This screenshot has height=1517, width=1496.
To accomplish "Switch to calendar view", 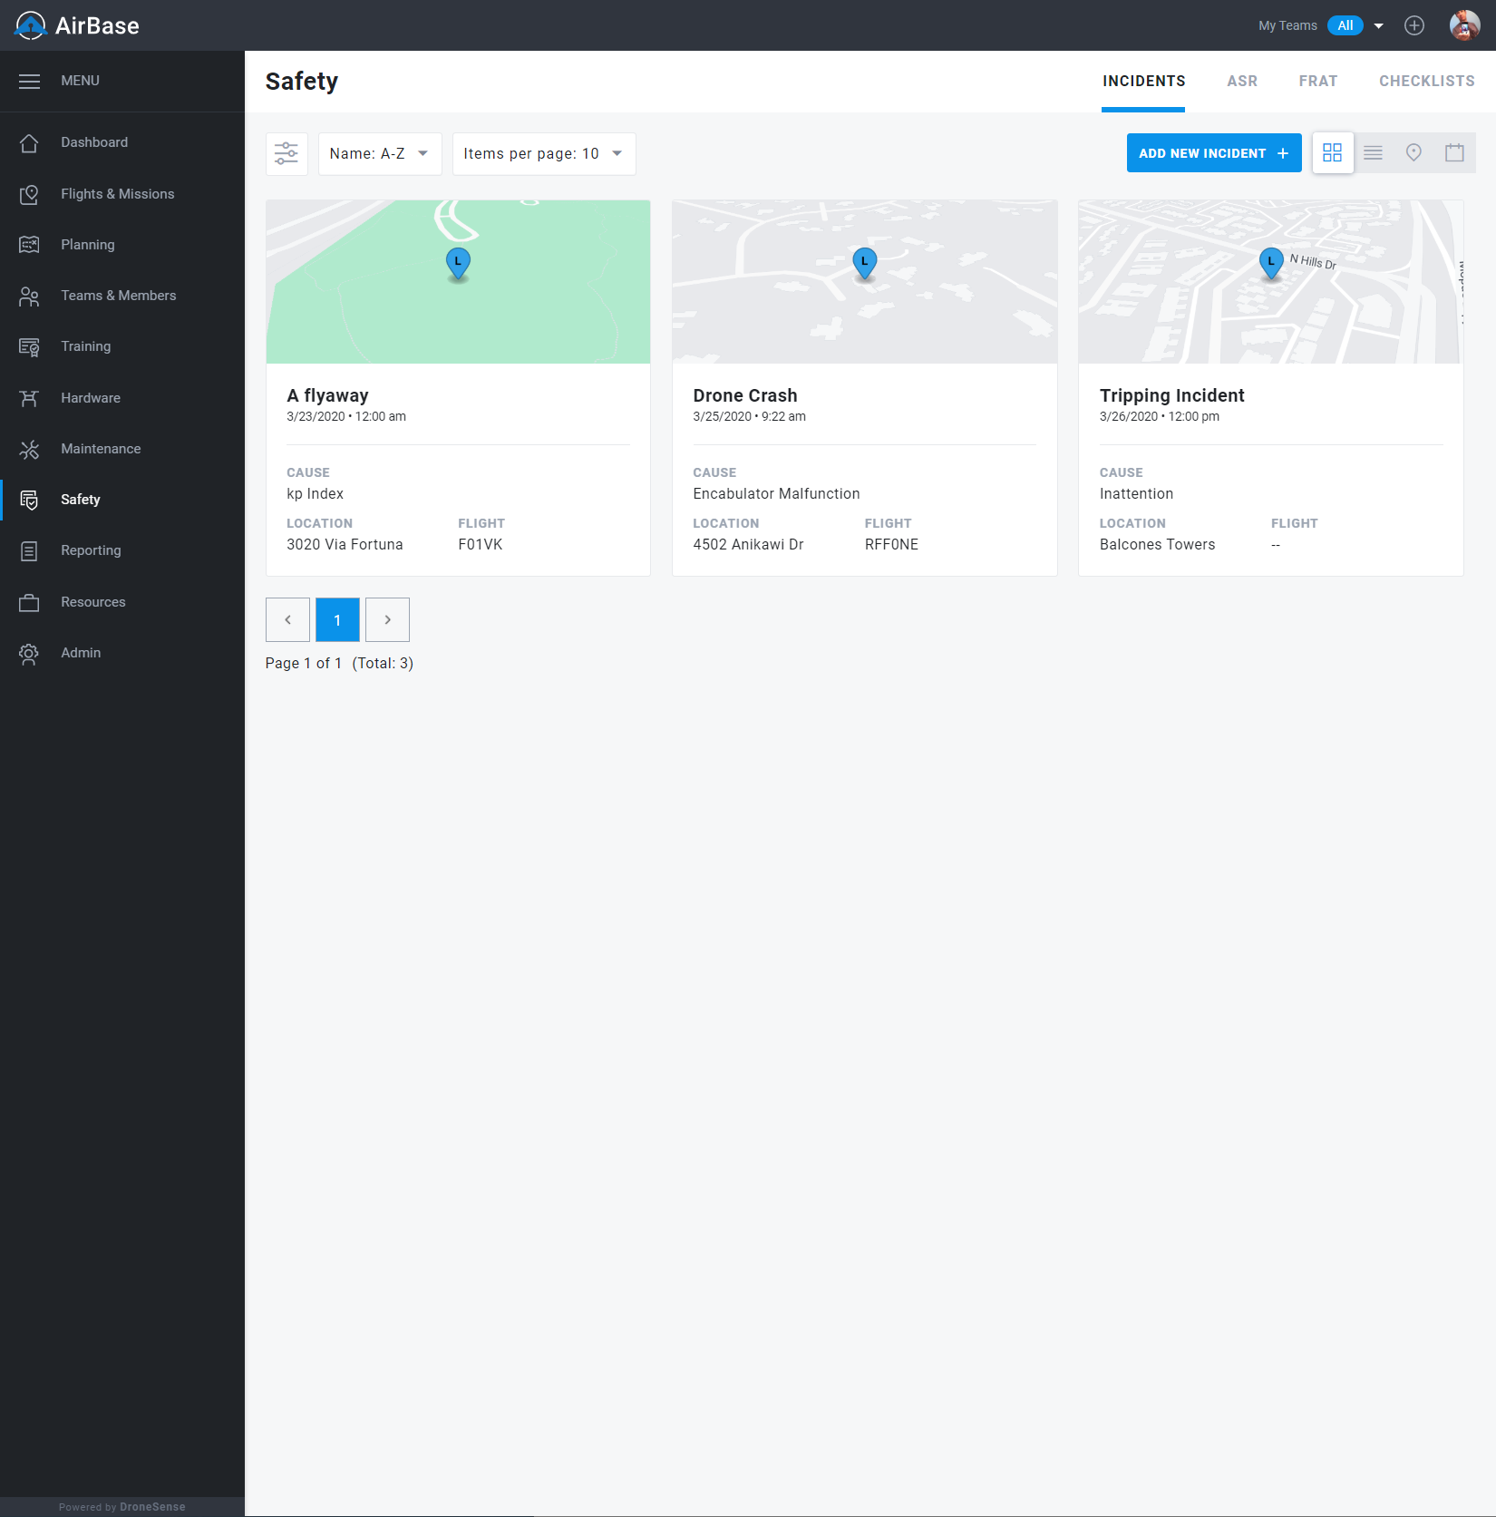I will pos(1454,152).
